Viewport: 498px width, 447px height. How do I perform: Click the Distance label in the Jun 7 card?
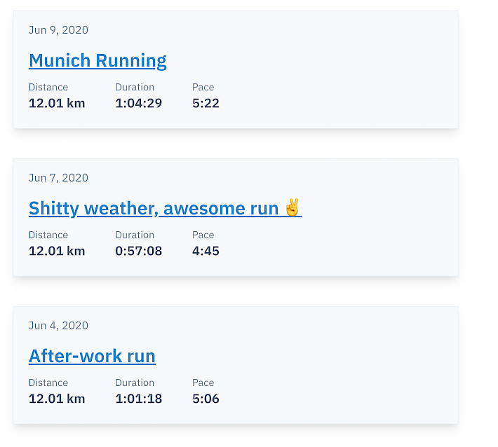48,235
